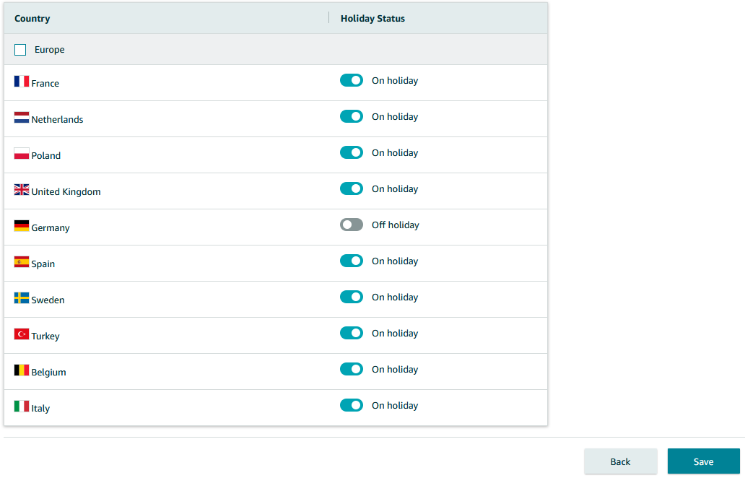
Task: Toggle Spain holiday status switch
Action: [x=352, y=261]
